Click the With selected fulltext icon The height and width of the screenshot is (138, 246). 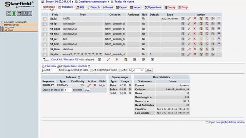click(152, 60)
